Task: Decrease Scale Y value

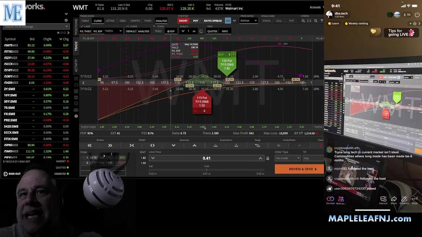Action: pos(183,31)
